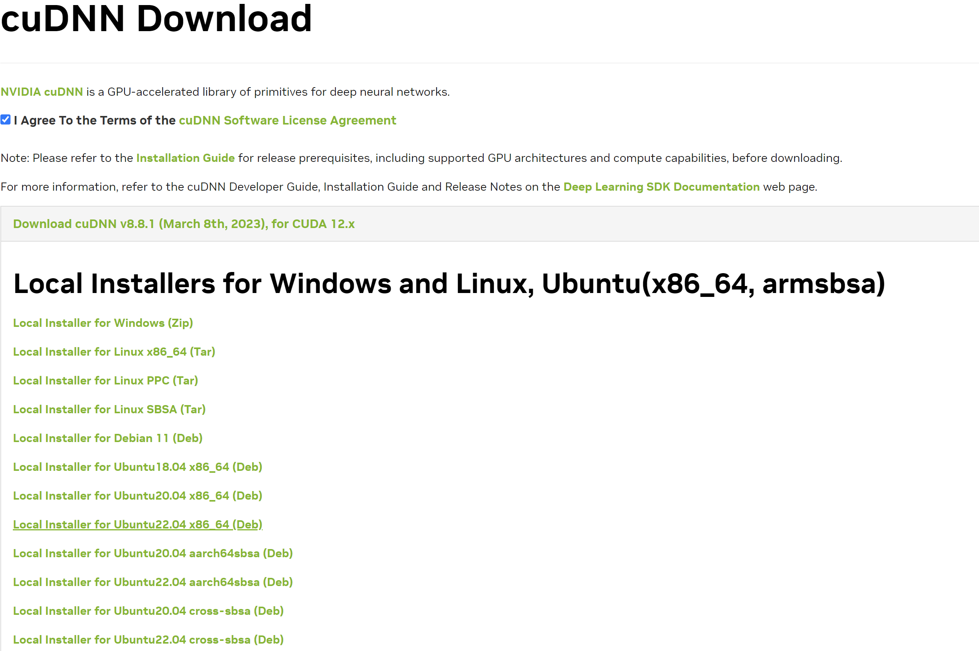Screen dimensions: 979x651
Task: Download installer for Ubuntu22.04 aarch64sbsa (Deb)
Action: tap(153, 582)
